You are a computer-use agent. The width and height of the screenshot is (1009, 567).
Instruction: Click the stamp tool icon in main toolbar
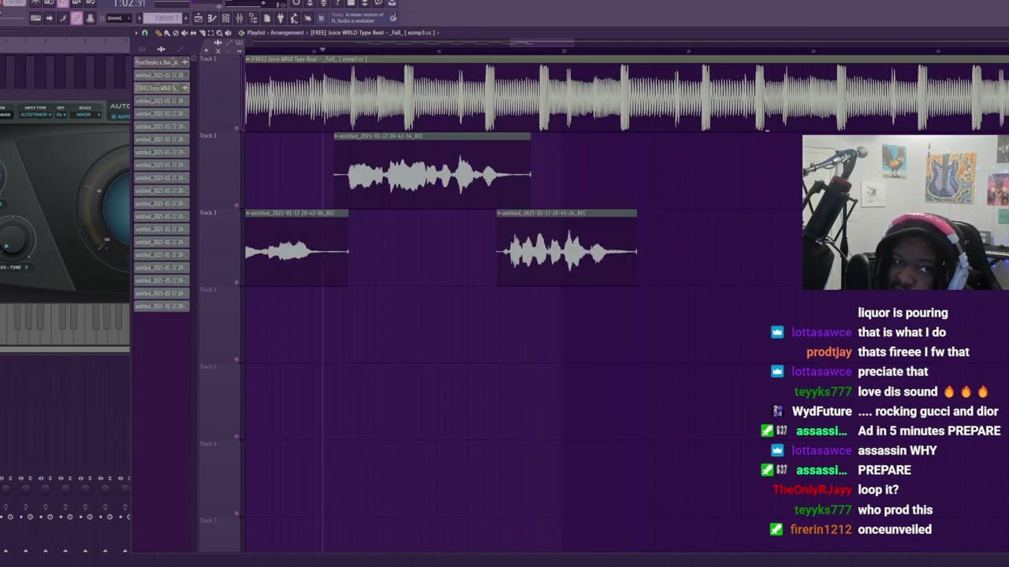coord(90,18)
